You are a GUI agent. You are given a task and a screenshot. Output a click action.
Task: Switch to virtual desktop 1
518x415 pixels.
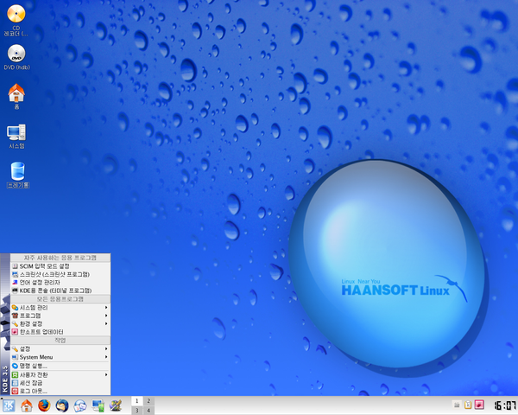point(137,401)
